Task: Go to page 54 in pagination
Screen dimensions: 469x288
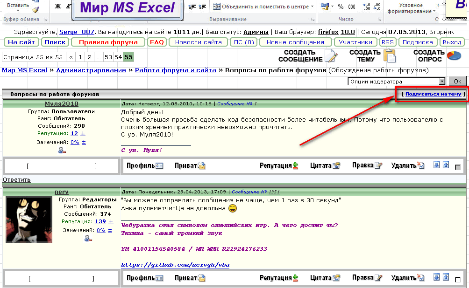Action: pyautogui.click(x=118, y=57)
